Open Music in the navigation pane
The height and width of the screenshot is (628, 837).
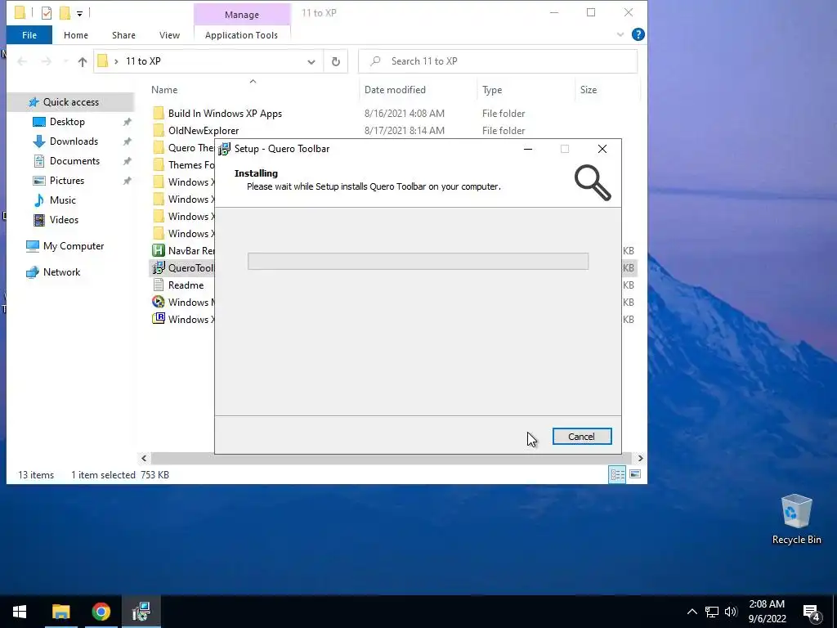[62, 200]
